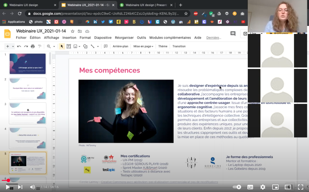Image resolution: width=309 pixels, height=192 pixels.
Task: Open the Insertion menu
Action: click(69, 37)
